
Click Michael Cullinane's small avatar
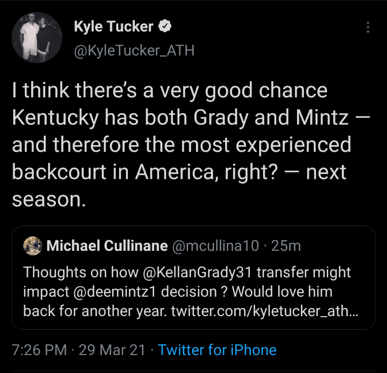(32, 246)
